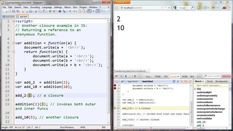This screenshot has width=233, height=131.
Task: Click the New file icon in Notepad++
Action: (x=6, y=11)
